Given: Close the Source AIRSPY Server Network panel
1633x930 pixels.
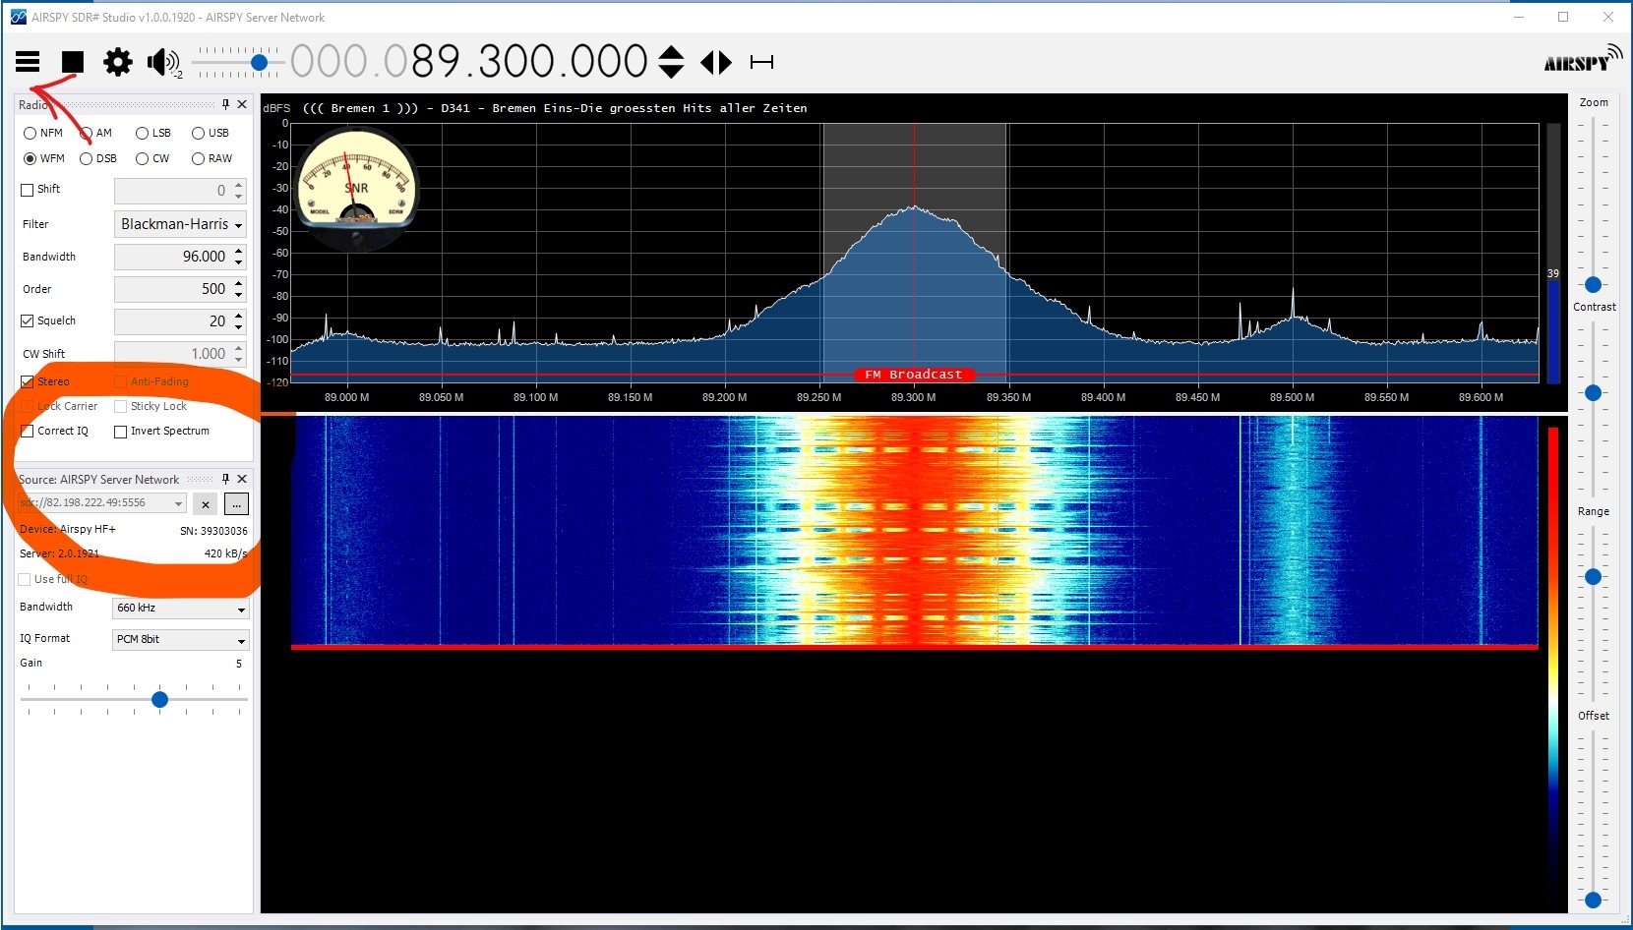Looking at the screenshot, I should click(242, 479).
